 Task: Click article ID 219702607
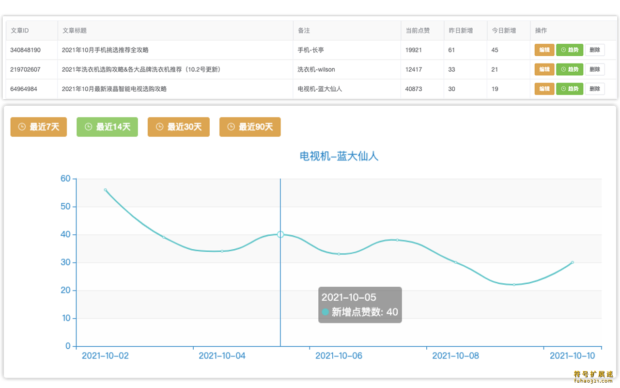point(25,69)
